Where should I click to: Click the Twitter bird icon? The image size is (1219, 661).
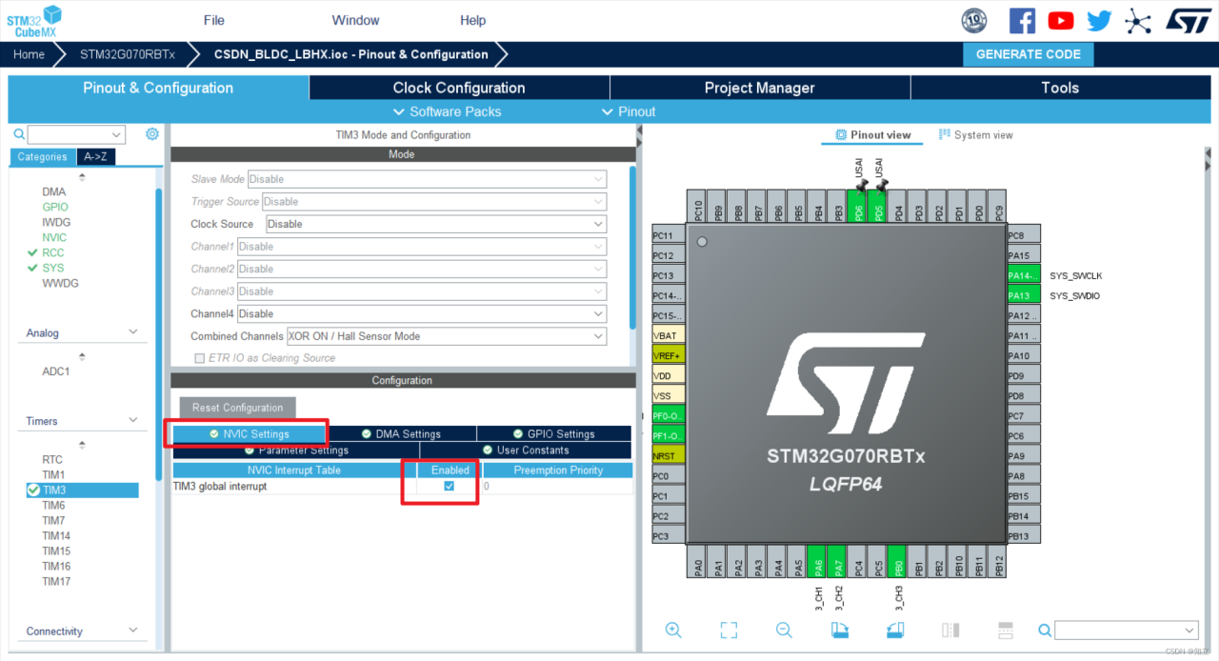pyautogui.click(x=1099, y=20)
